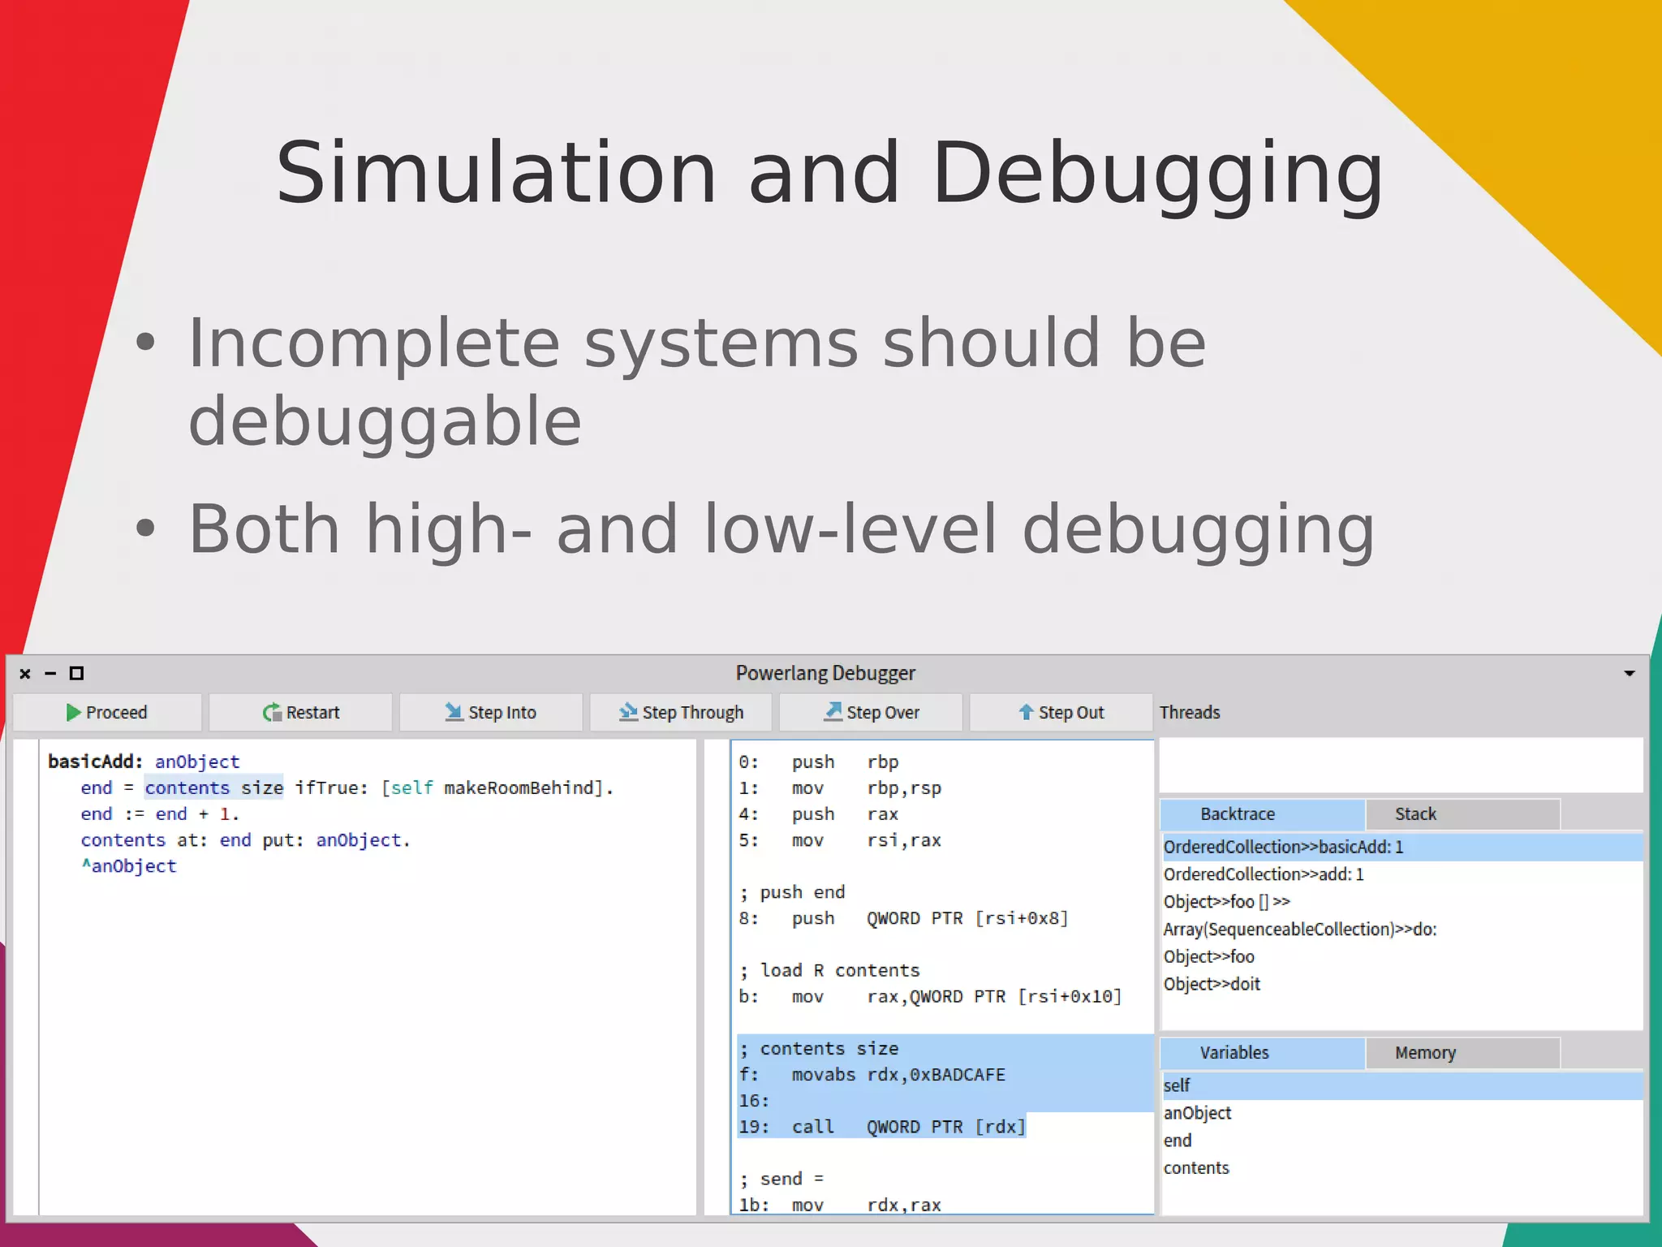1662x1247 pixels.
Task: Close the Powerlang Debugger window
Action: pyautogui.click(x=25, y=674)
